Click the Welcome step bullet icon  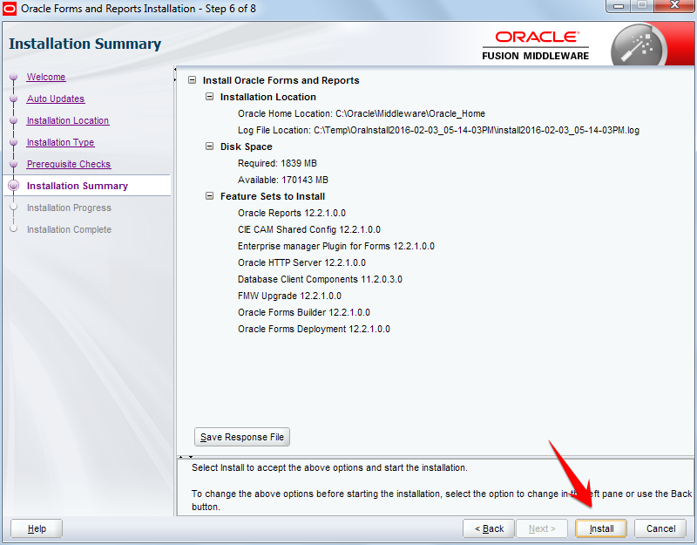13,77
